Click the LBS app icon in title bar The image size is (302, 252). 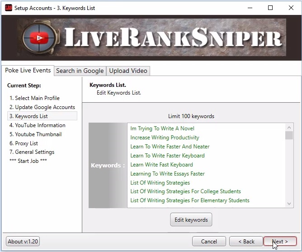[9, 8]
